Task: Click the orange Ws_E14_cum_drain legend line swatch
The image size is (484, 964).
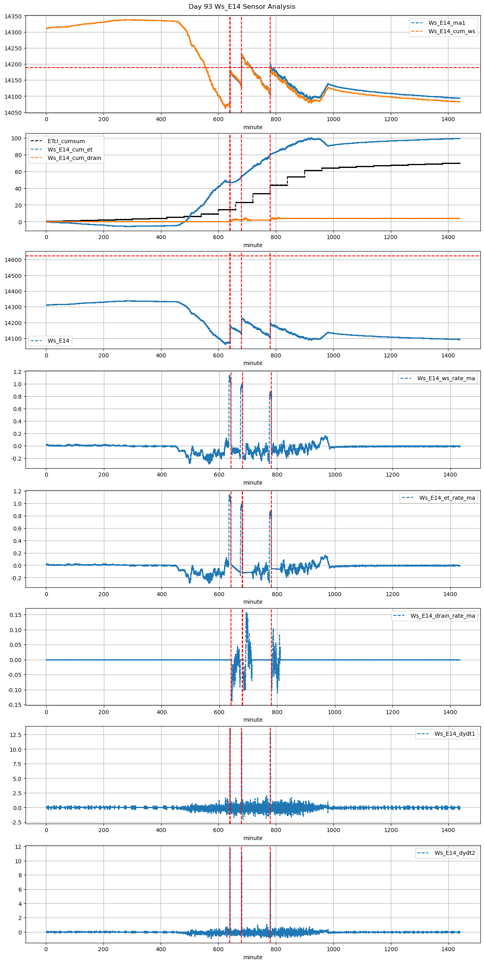Action: [x=36, y=158]
